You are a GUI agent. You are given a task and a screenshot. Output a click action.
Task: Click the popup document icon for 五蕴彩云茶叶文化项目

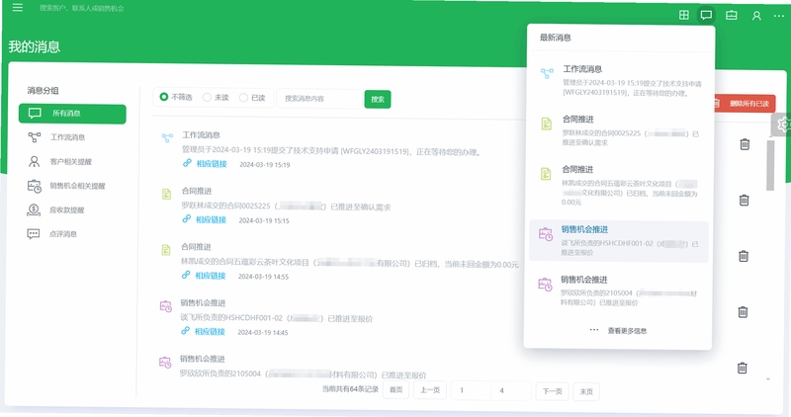click(546, 174)
